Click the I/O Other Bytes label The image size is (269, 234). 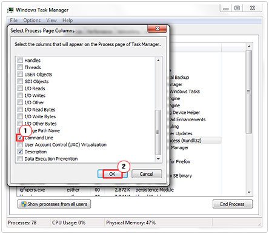41,124
